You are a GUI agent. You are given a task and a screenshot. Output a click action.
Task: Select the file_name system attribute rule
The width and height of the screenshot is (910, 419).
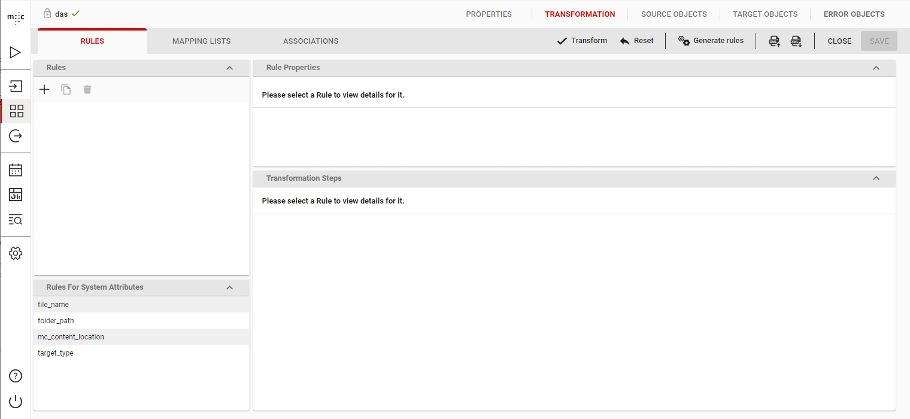tap(53, 305)
